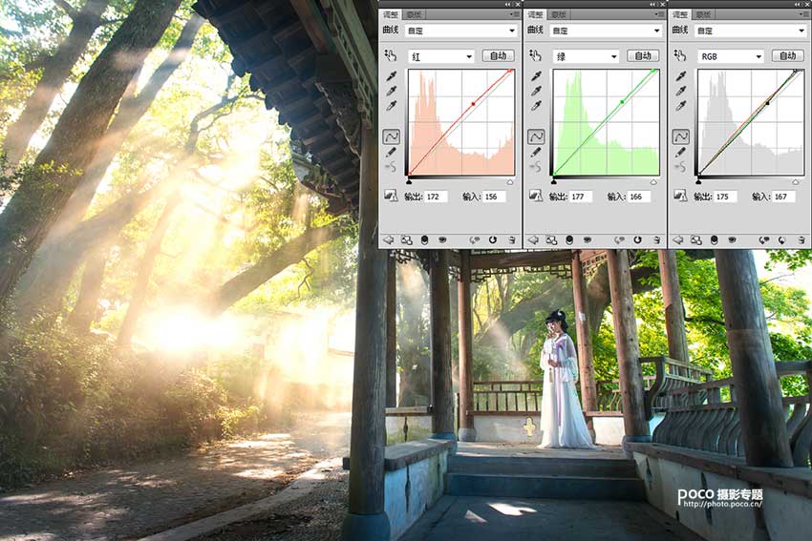Delete the RGB curves adjustment layer
Screen dimensions: 812x541
[x=801, y=240]
